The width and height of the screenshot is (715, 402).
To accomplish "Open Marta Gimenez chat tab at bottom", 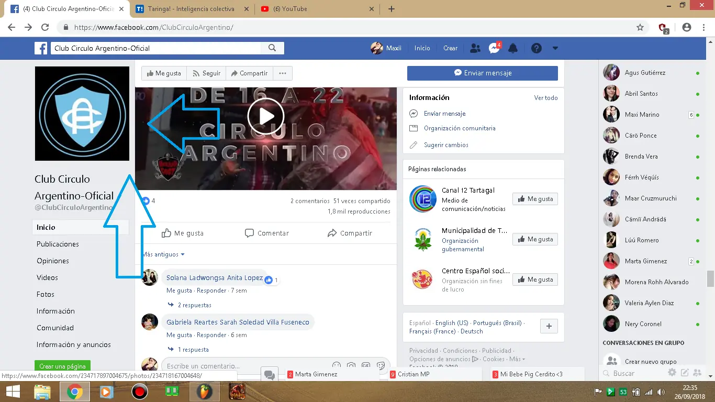I will click(332, 374).
